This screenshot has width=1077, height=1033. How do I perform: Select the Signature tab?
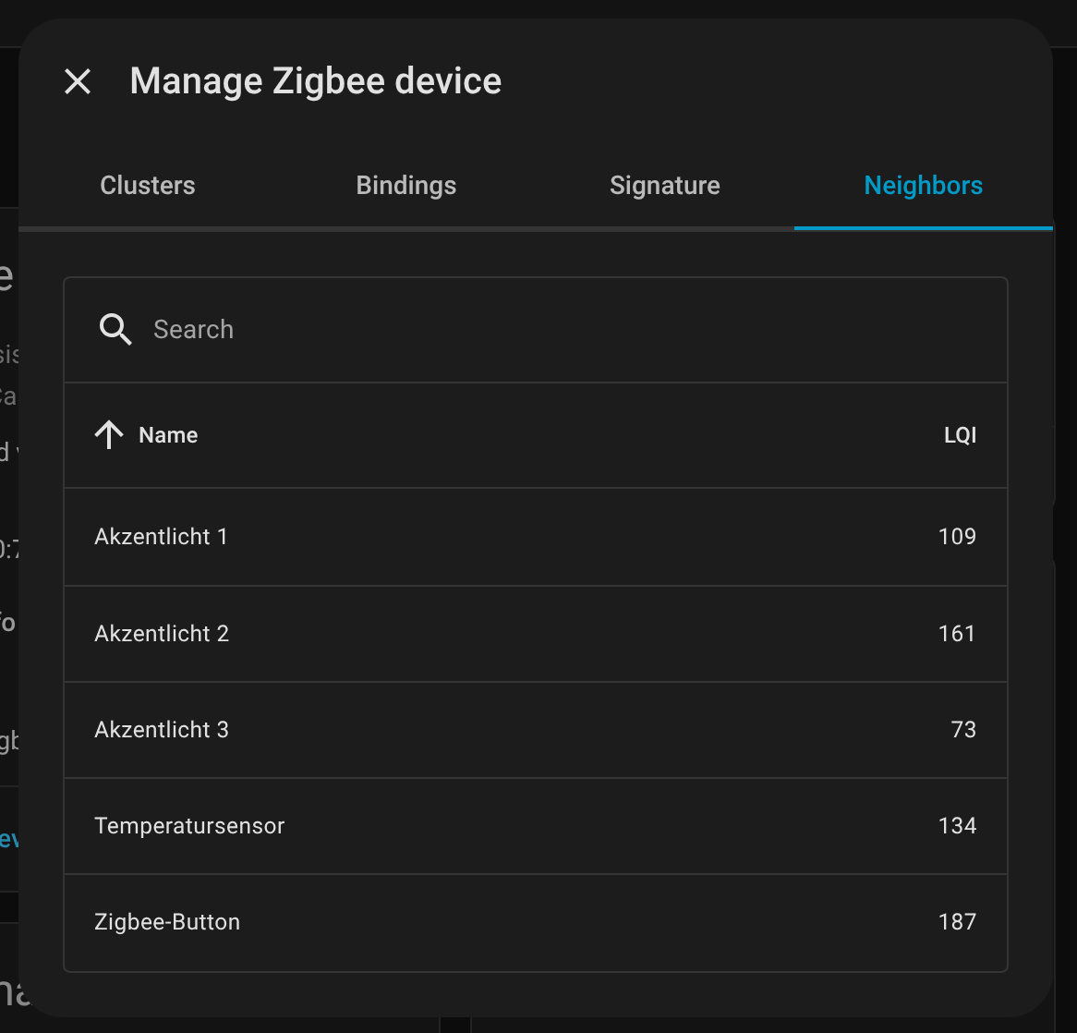point(665,186)
